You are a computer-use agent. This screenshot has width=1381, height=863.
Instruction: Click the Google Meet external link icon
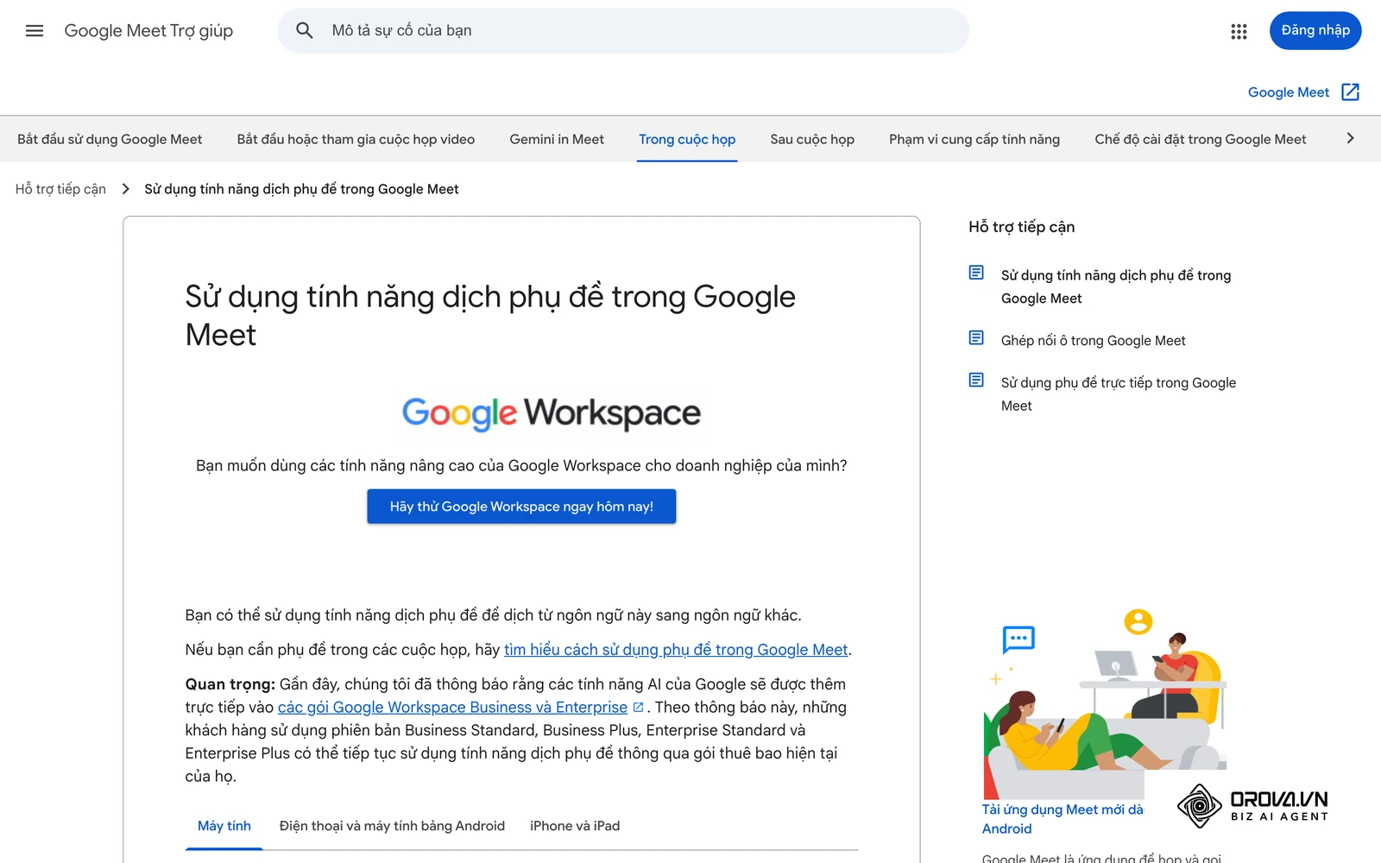point(1351,92)
